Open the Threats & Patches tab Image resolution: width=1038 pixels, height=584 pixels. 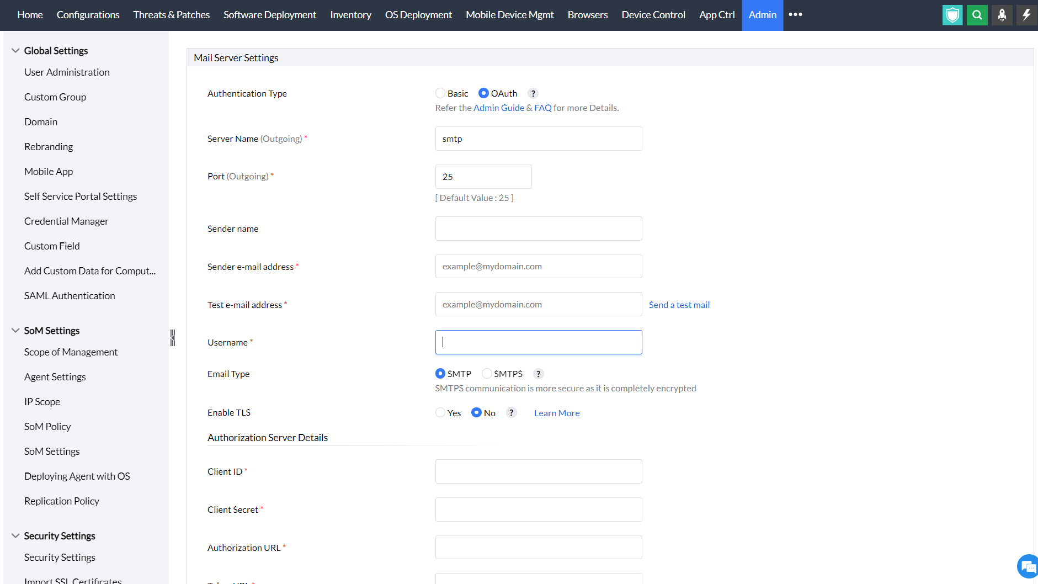[x=171, y=15]
